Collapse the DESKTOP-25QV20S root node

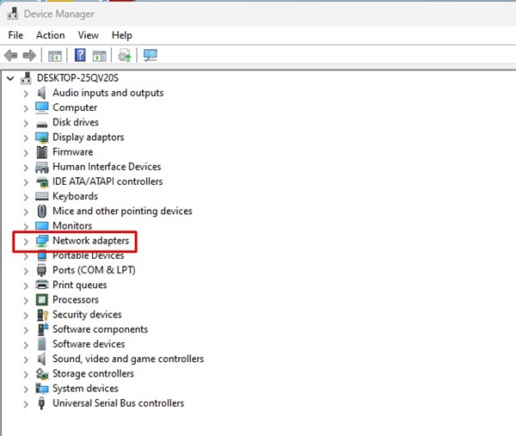10,78
